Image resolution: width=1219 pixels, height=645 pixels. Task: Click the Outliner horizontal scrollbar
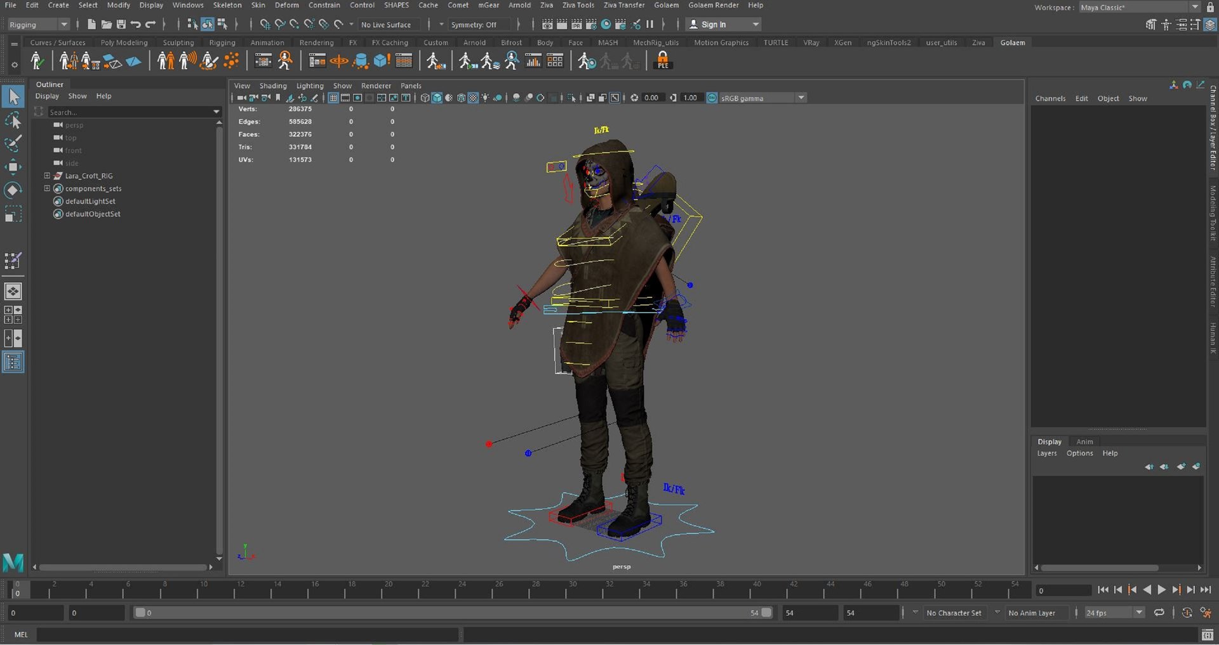point(123,567)
